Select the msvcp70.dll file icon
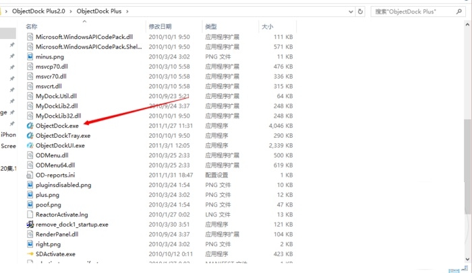472x273 pixels. click(x=30, y=67)
